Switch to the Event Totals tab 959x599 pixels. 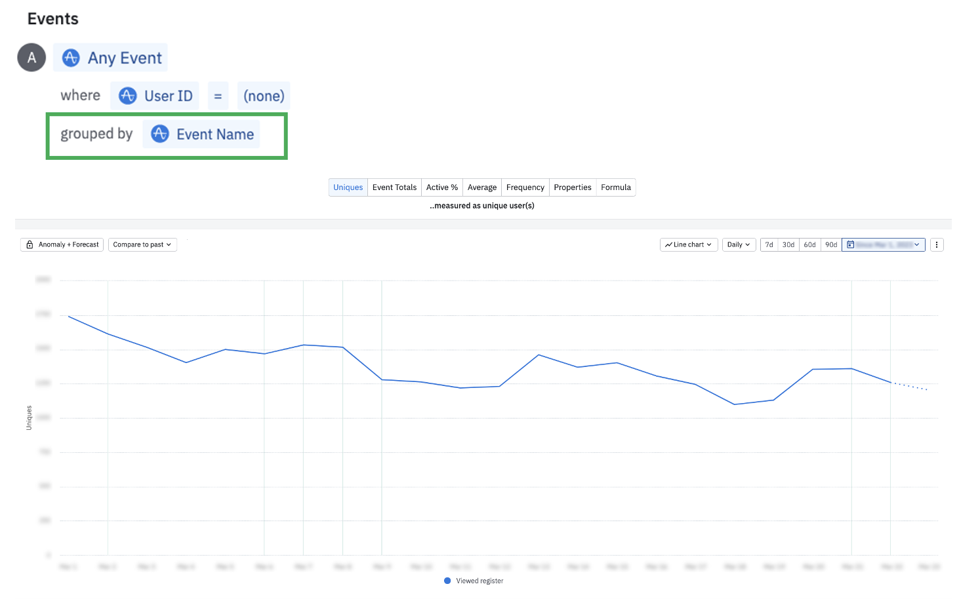tap(394, 187)
